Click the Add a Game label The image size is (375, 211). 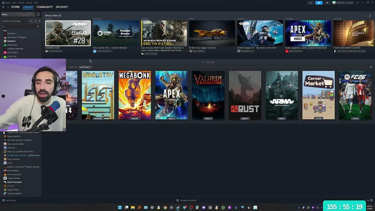tap(11, 200)
